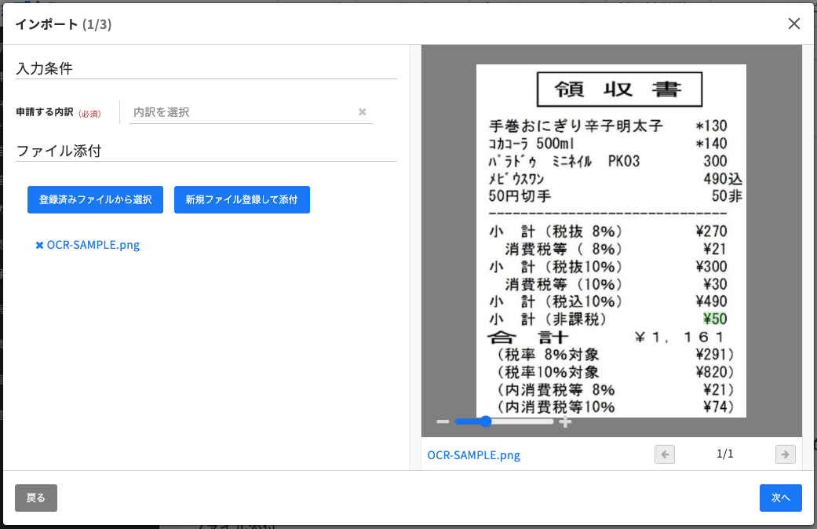Remove attached OCR-SAMPLE.png via x icon
This screenshot has width=817, height=529.
pyautogui.click(x=39, y=245)
